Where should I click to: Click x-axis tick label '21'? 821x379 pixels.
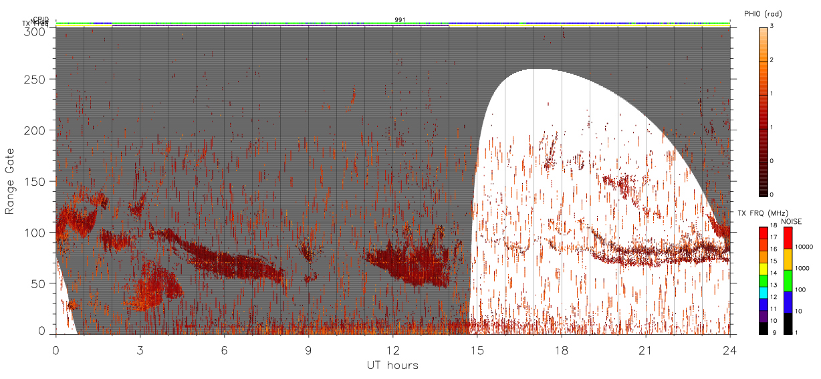[x=646, y=350]
